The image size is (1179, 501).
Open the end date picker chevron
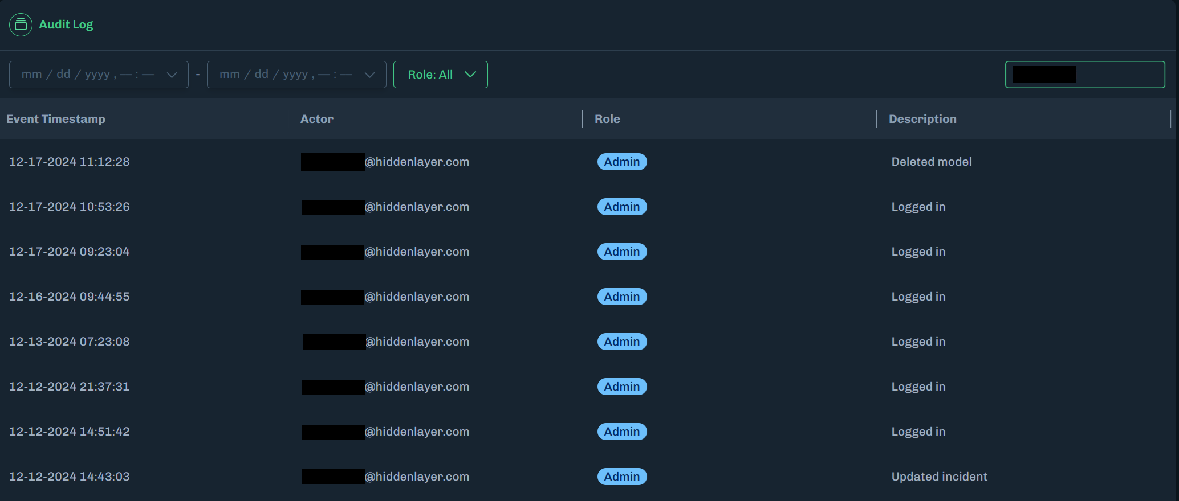point(369,75)
